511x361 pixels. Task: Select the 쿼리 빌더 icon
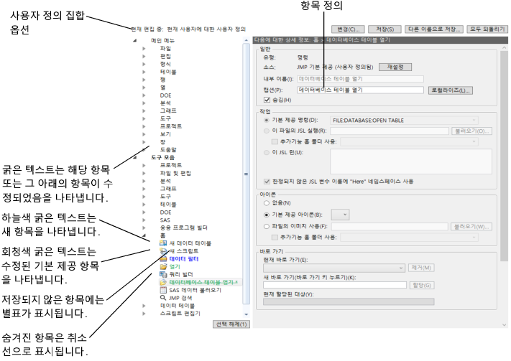tap(163, 274)
